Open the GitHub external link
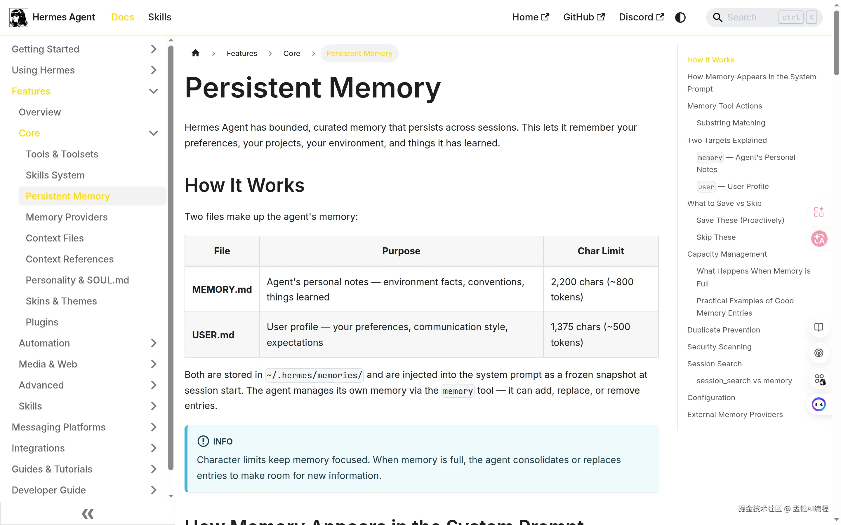This screenshot has width=841, height=525. (584, 17)
